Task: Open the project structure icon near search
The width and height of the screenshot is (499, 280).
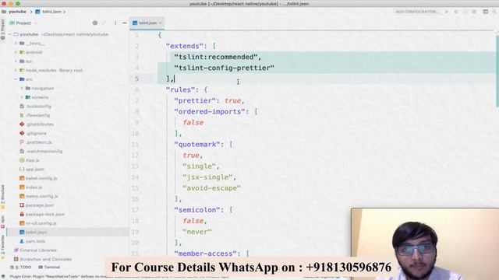Action: [x=485, y=12]
